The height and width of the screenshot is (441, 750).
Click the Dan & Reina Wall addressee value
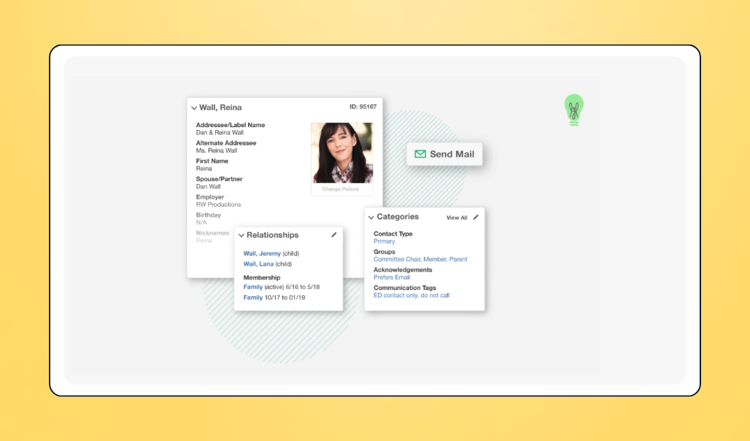pos(220,133)
